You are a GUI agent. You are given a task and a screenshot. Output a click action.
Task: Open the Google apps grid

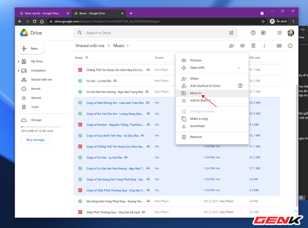[x=280, y=33]
